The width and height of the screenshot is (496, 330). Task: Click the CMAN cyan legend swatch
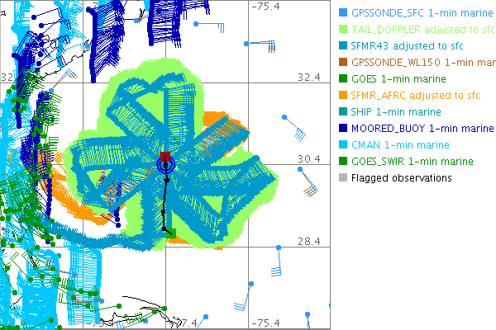[341, 145]
